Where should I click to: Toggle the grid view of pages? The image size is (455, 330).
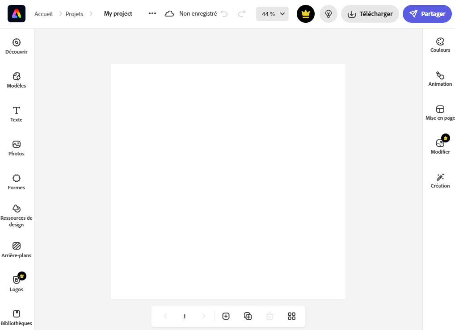(292, 316)
